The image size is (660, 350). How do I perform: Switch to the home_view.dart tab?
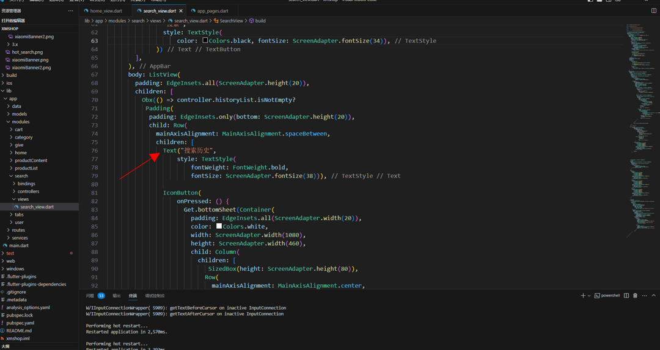(106, 11)
